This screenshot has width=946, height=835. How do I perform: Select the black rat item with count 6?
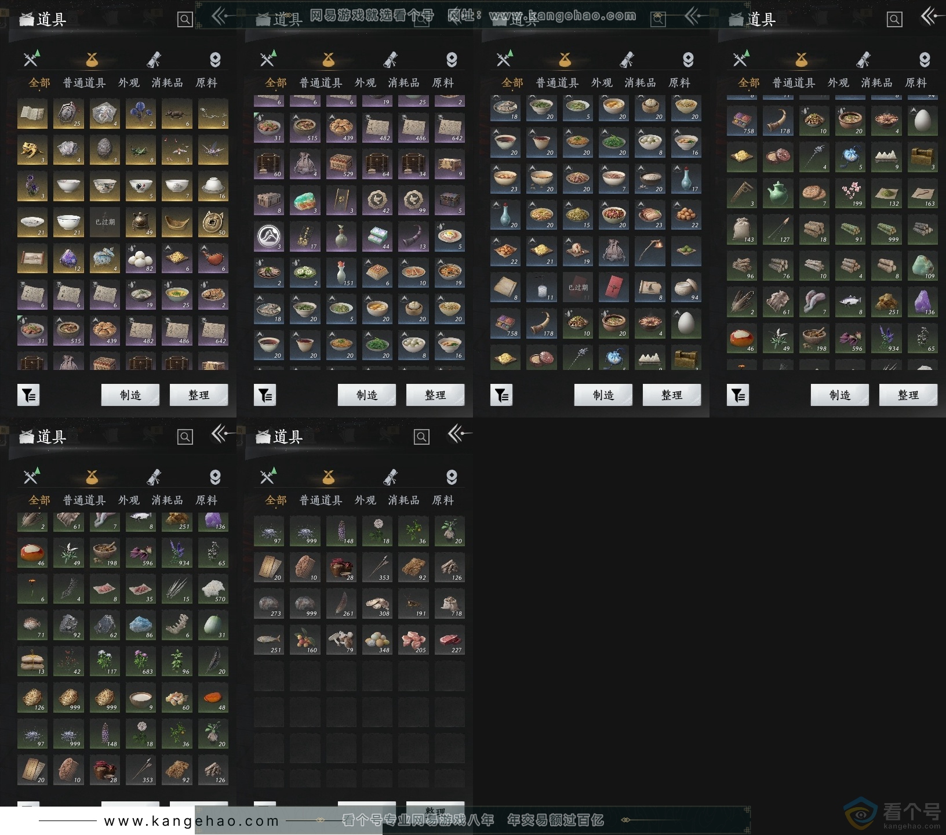(177, 114)
